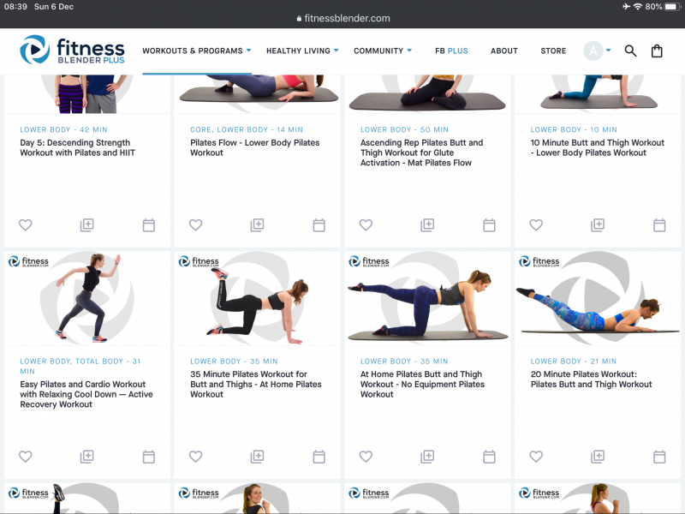Favorite the Day 5 Descending Strength workout
The height and width of the screenshot is (514, 685).
[26, 225]
